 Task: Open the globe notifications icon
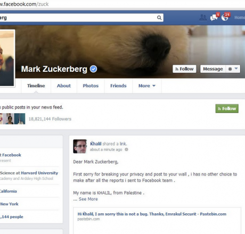pyautogui.click(x=225, y=18)
